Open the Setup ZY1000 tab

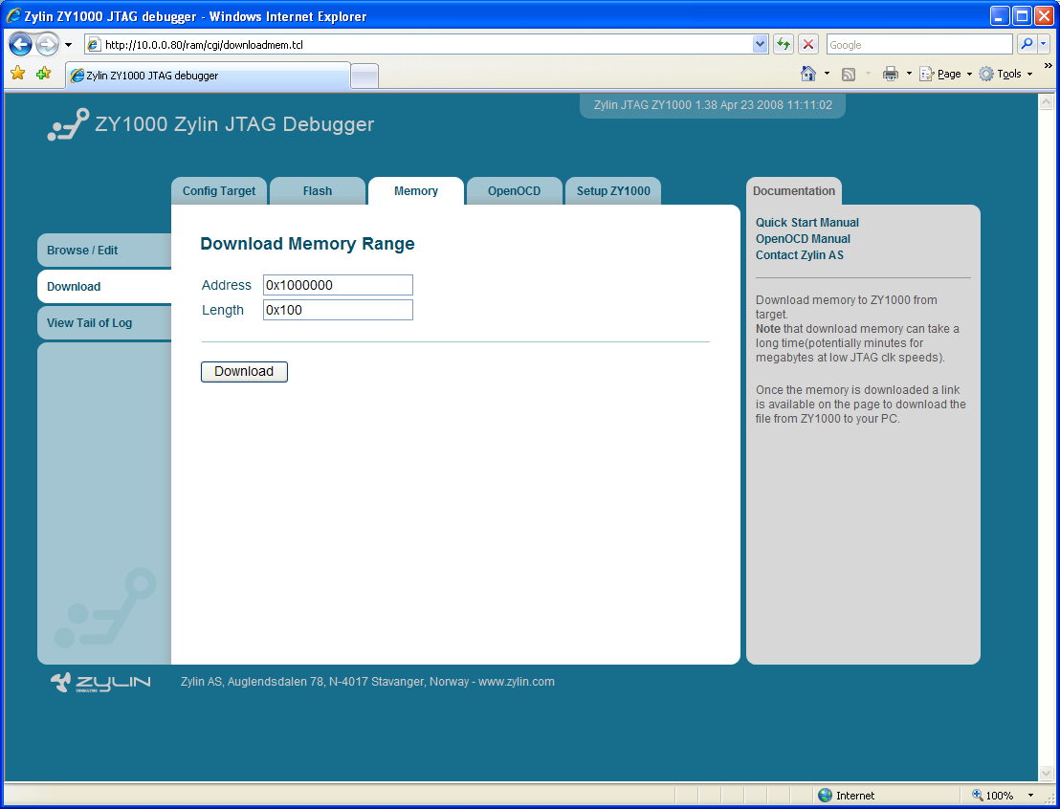(613, 191)
